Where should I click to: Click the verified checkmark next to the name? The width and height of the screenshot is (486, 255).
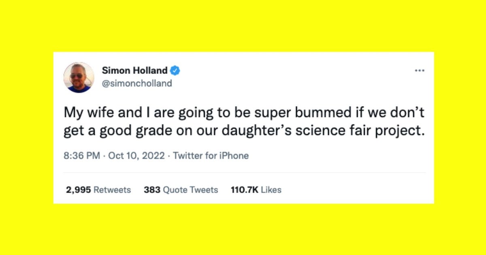[174, 70]
